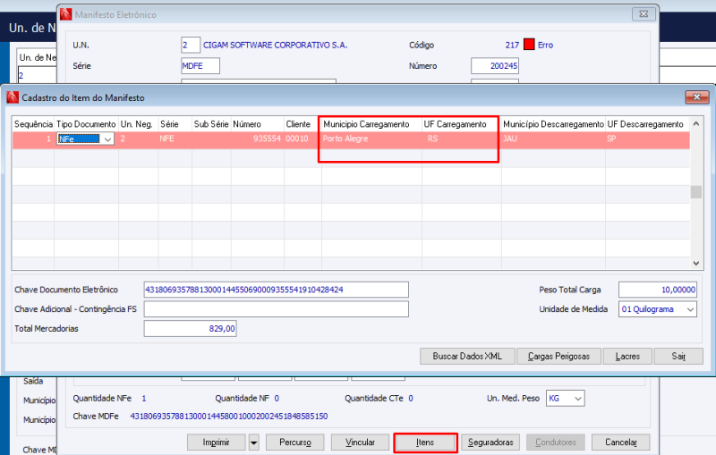
Task: Click the Itens button
Action: click(x=425, y=442)
